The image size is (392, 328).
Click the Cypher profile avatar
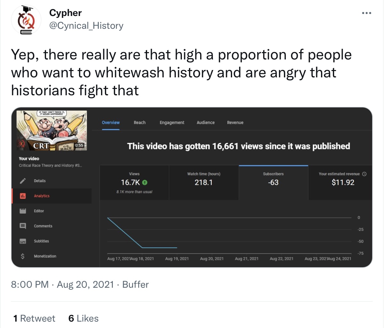(26, 20)
